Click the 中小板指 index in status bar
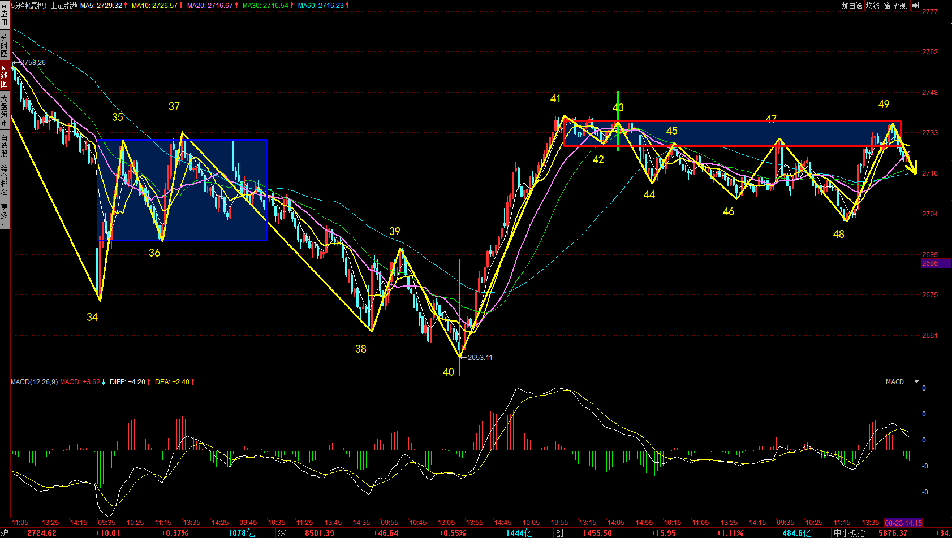The height and width of the screenshot is (538, 952). pos(849,533)
